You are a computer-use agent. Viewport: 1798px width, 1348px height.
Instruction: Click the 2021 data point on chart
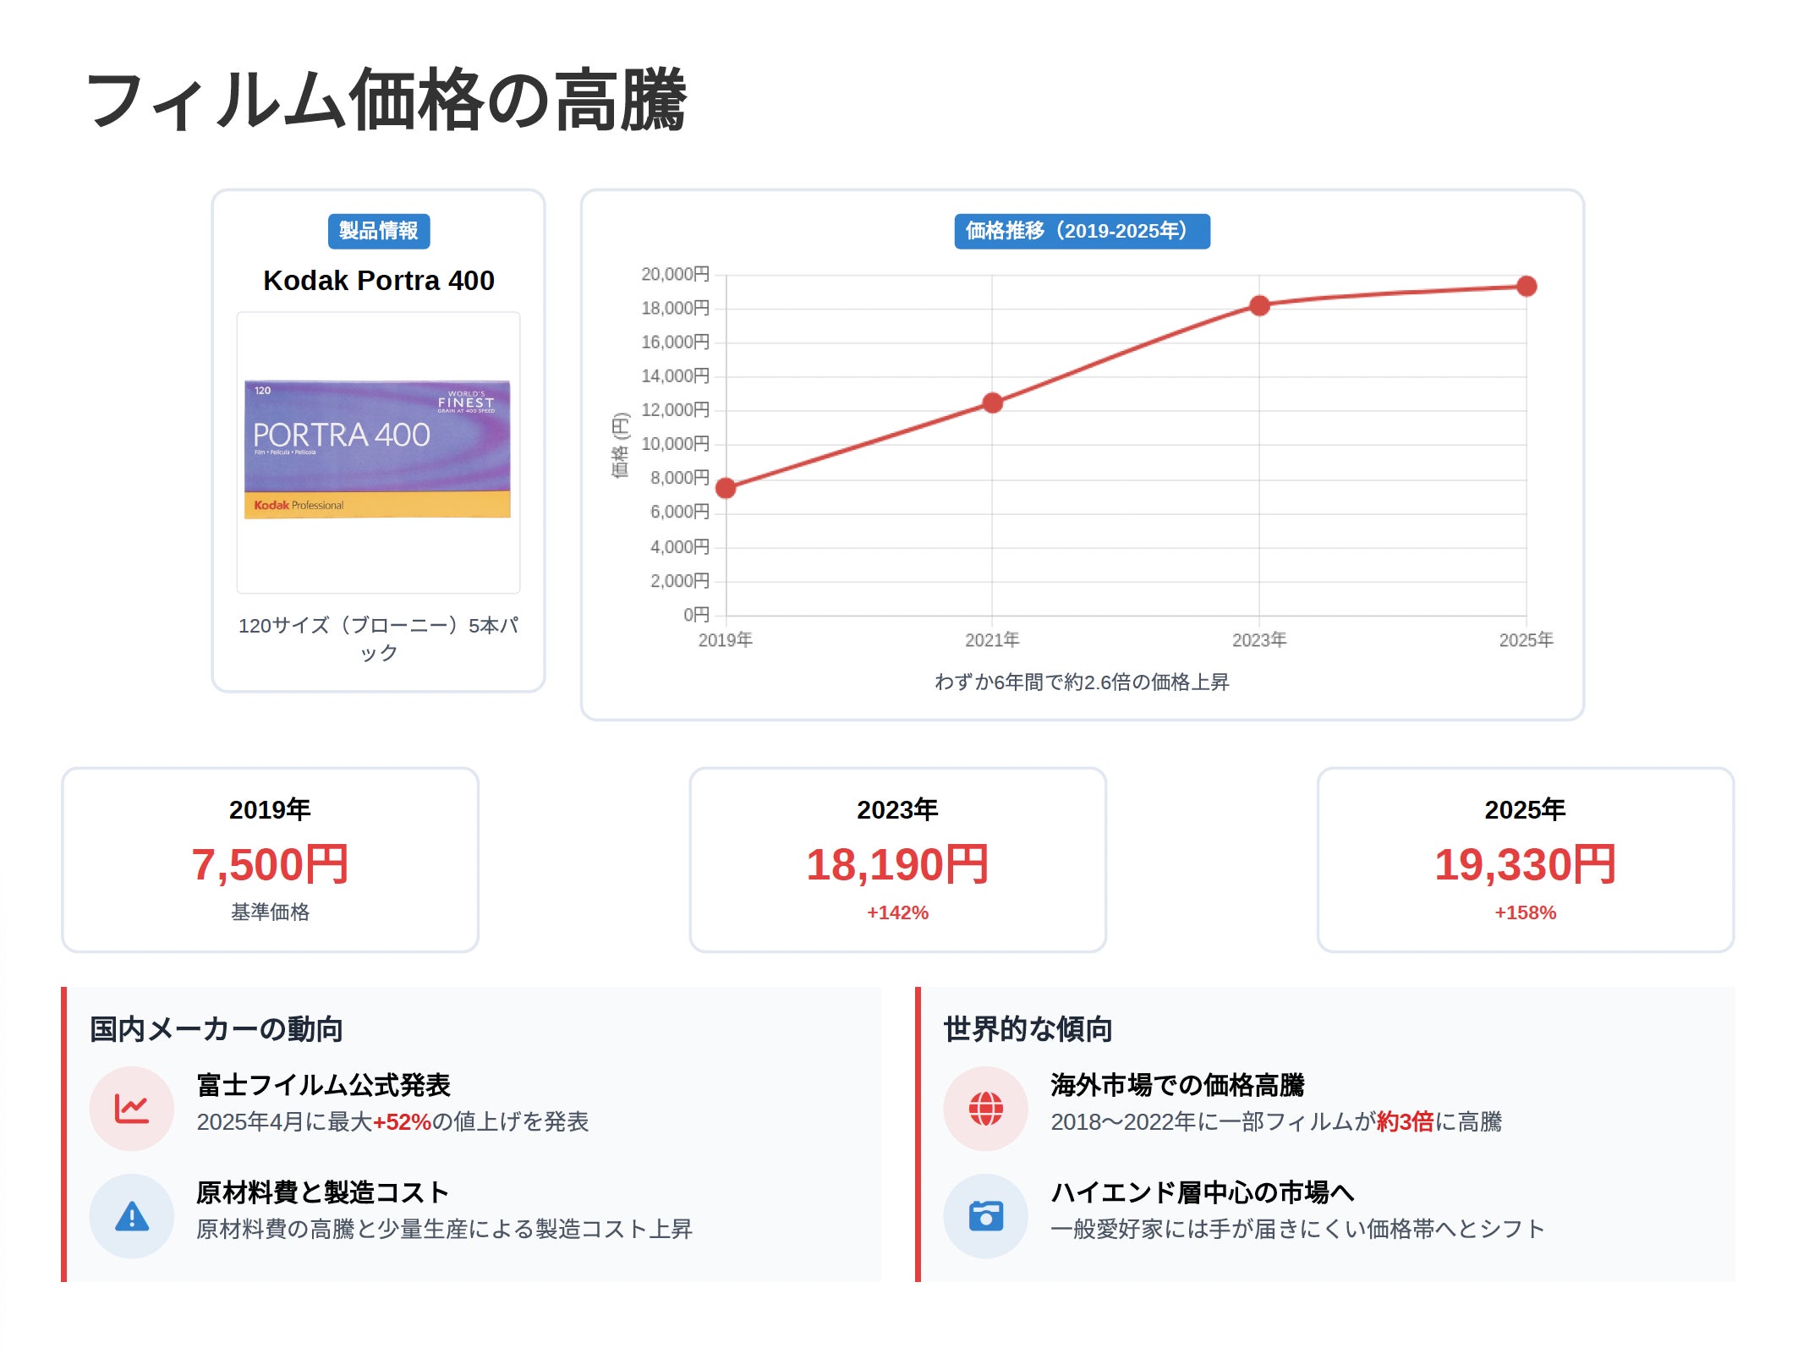tap(993, 403)
